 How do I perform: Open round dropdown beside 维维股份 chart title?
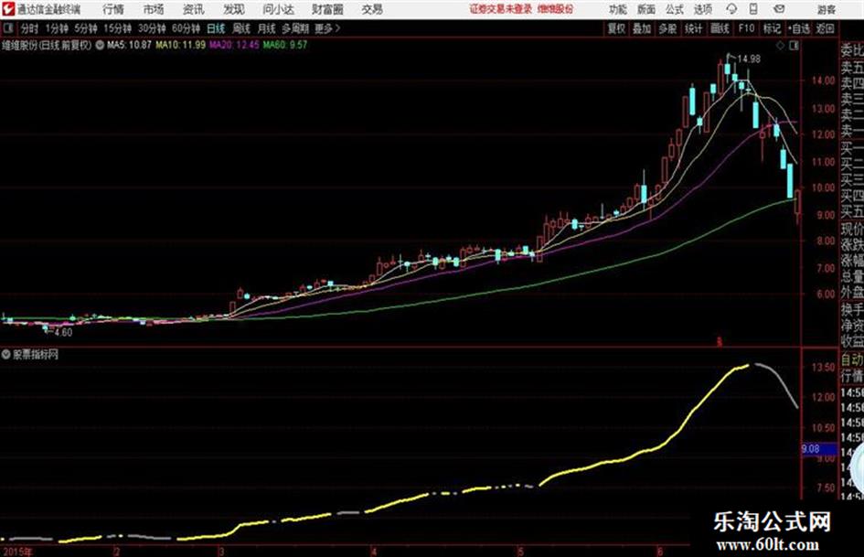[100, 45]
